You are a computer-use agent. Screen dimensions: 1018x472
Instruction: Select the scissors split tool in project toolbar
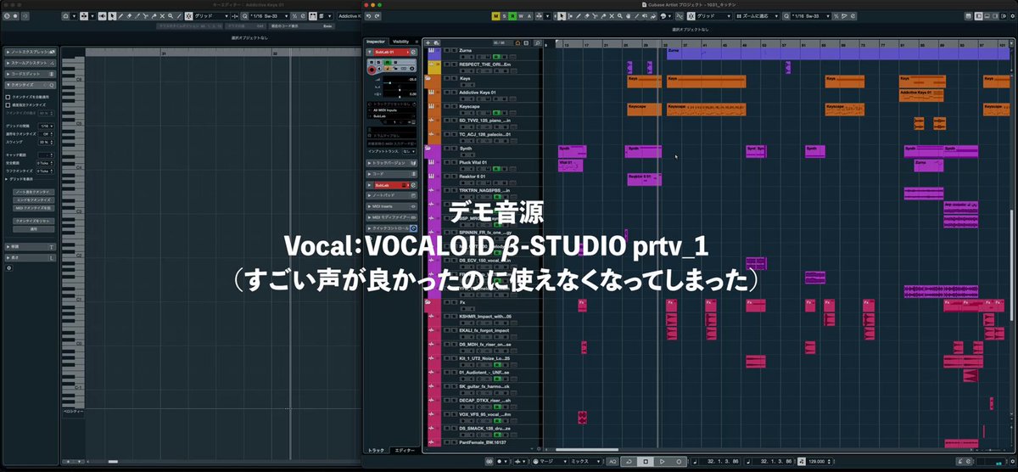[595, 15]
